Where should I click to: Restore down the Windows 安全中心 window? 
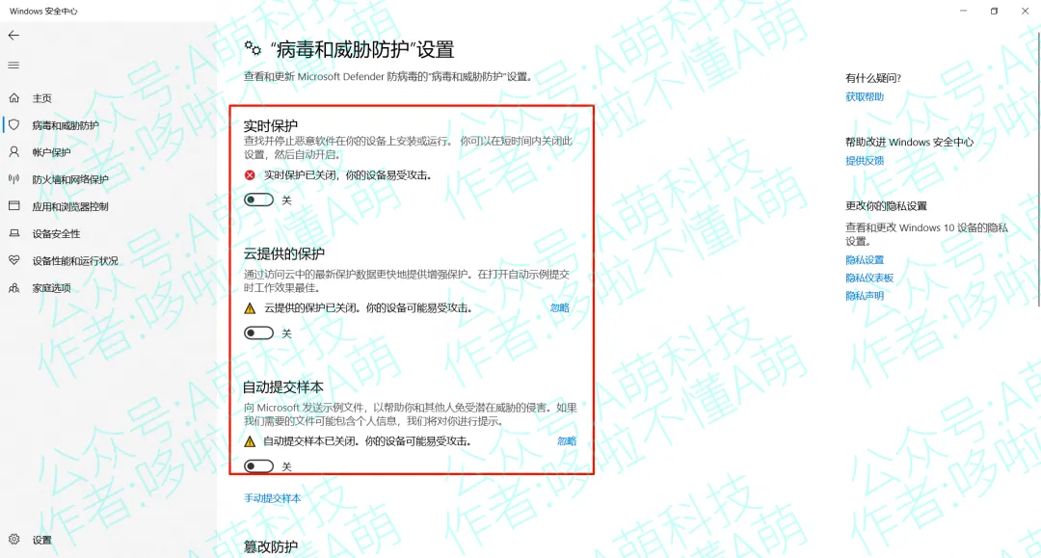tap(994, 11)
